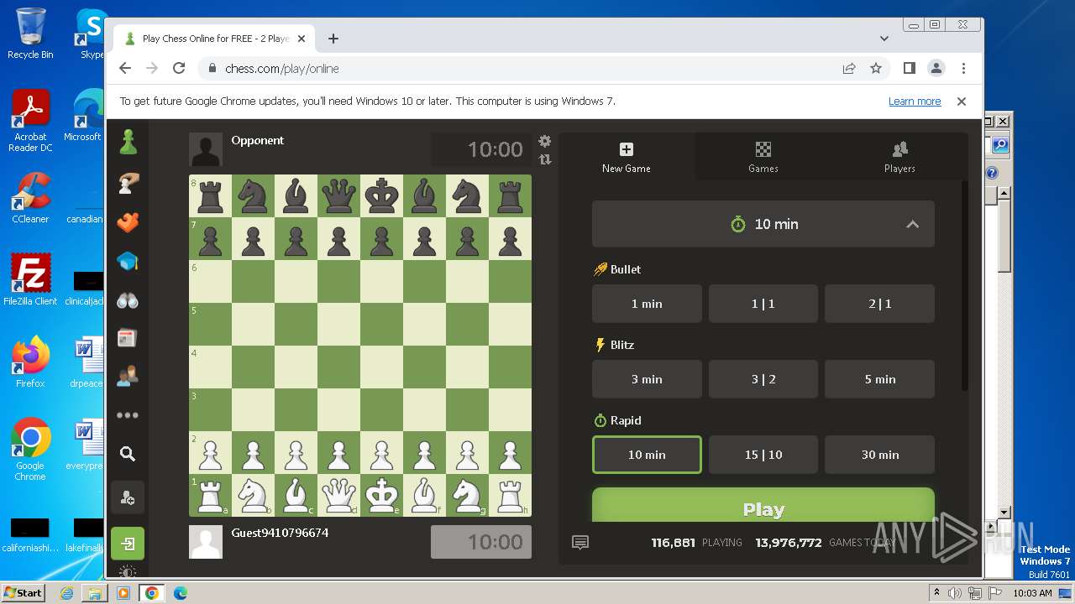
Task: Dismiss the Chrome update notification bar
Action: [x=962, y=102]
